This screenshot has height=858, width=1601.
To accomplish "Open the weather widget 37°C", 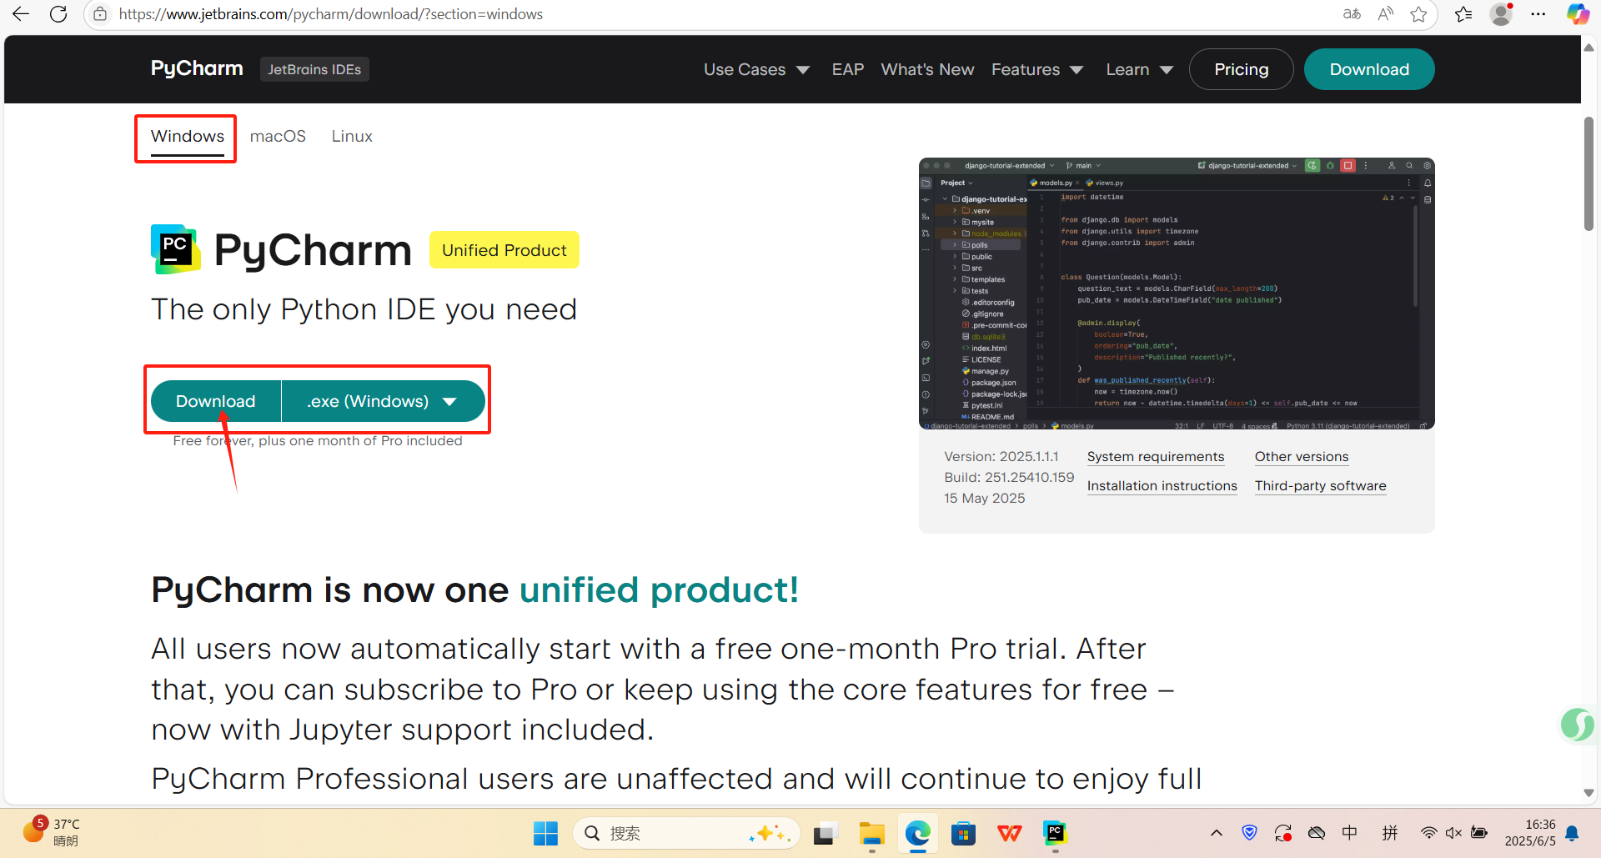I will coord(51,832).
